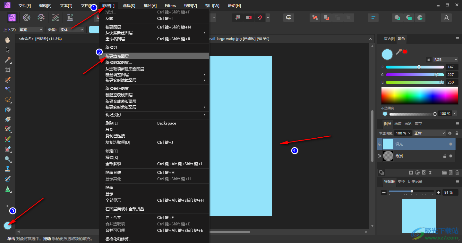Expand the 上下文 填充 dropdown
The width and height of the screenshot is (462, 243).
pos(31,30)
